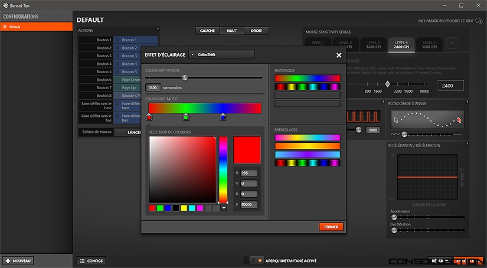The width and height of the screenshot is (487, 268).
Task: Click the Actions panel help icon
Action: pos(158,29)
